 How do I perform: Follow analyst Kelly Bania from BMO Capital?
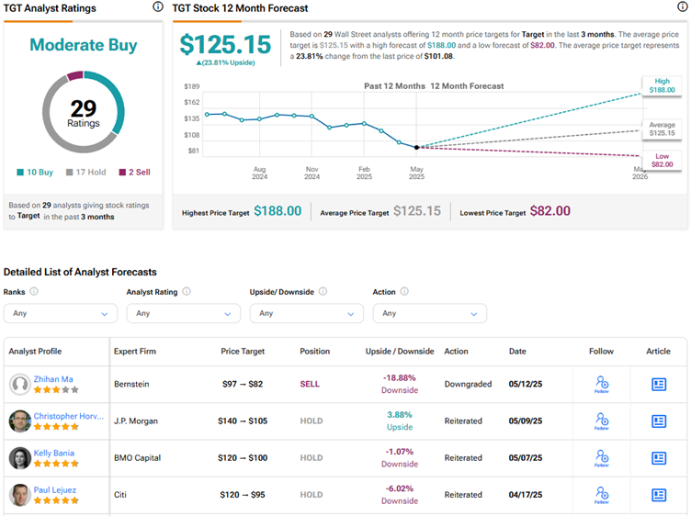(x=602, y=458)
